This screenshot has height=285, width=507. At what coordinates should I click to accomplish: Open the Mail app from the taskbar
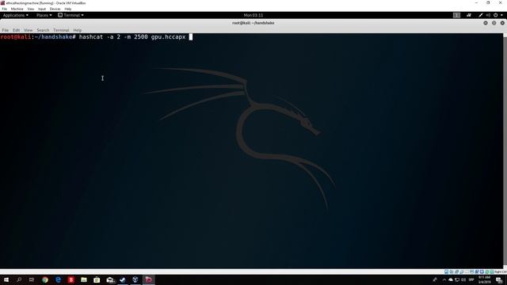click(110, 279)
